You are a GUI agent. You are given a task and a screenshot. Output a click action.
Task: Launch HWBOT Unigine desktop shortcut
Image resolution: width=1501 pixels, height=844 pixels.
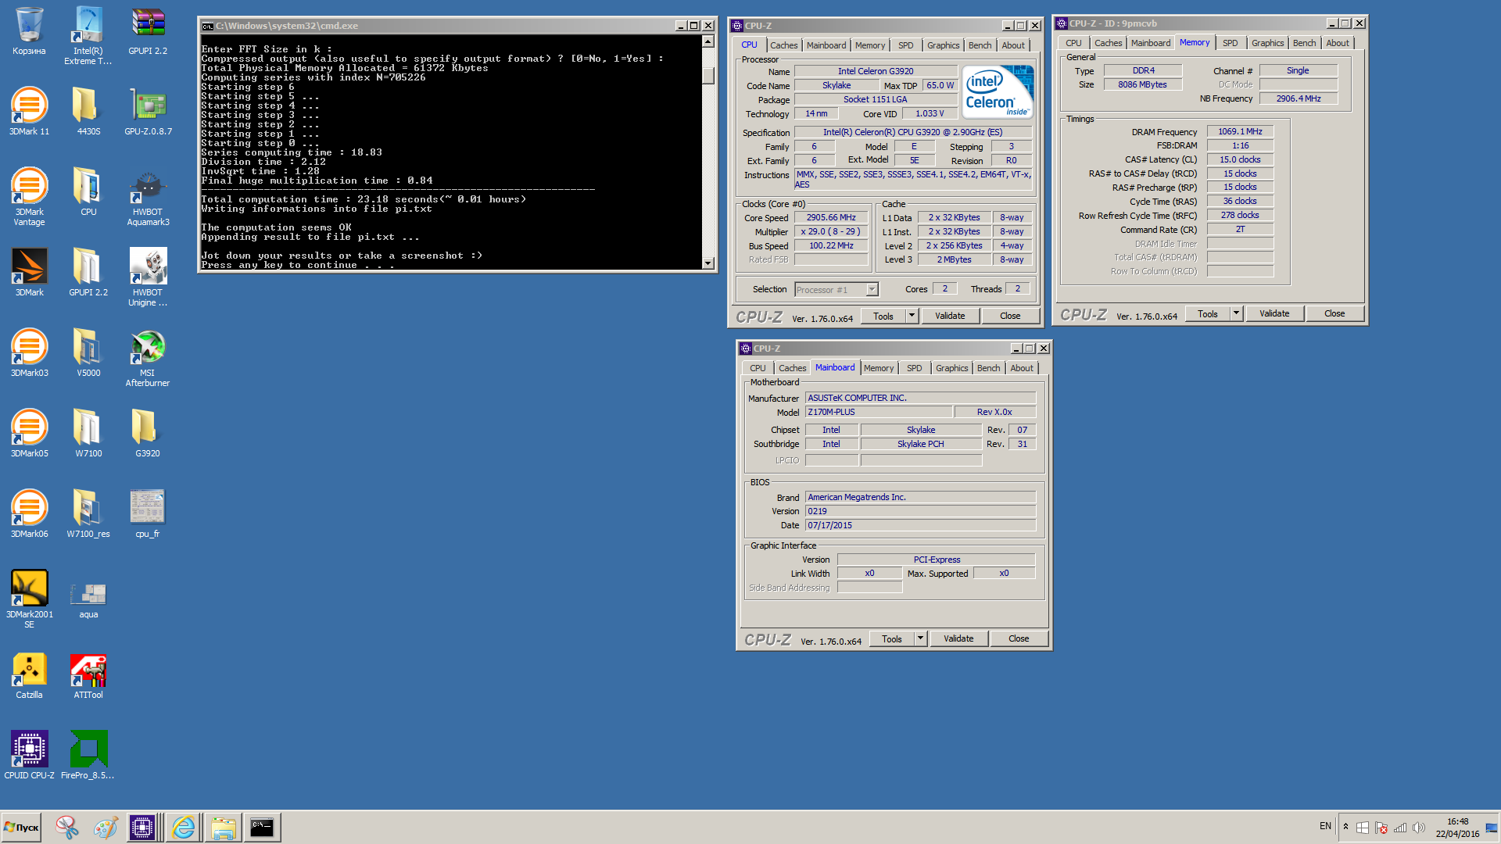coord(148,277)
